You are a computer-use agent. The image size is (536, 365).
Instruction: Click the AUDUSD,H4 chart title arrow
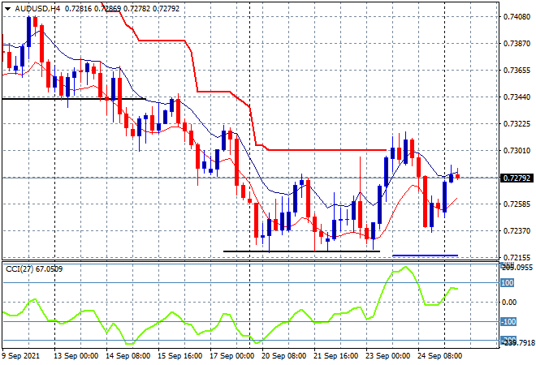pos(8,9)
